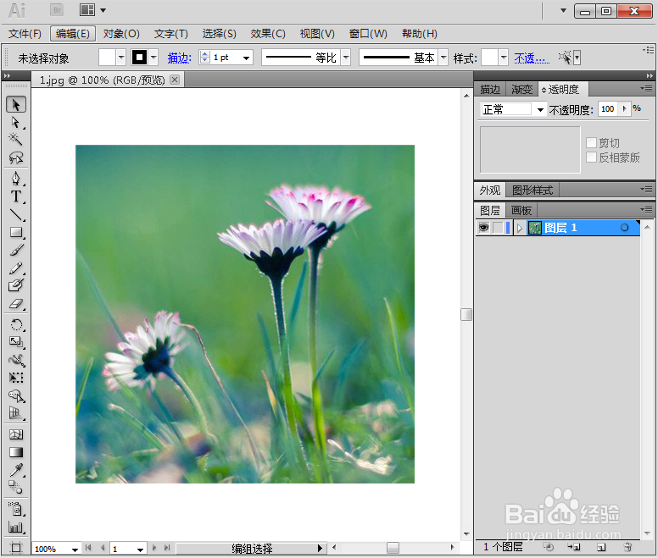Open fill color dropdown arrow
The image size is (658, 558).
point(121,58)
